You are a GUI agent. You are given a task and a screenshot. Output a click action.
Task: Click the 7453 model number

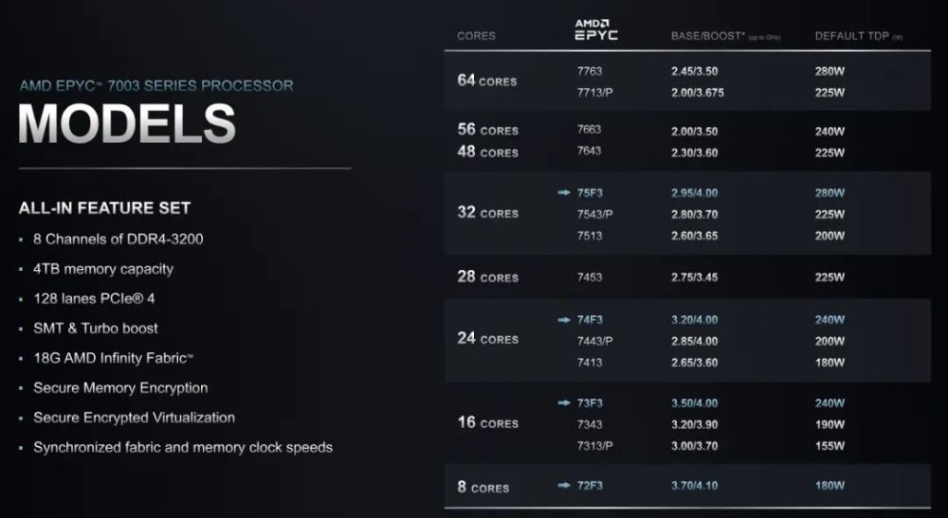[x=590, y=277]
